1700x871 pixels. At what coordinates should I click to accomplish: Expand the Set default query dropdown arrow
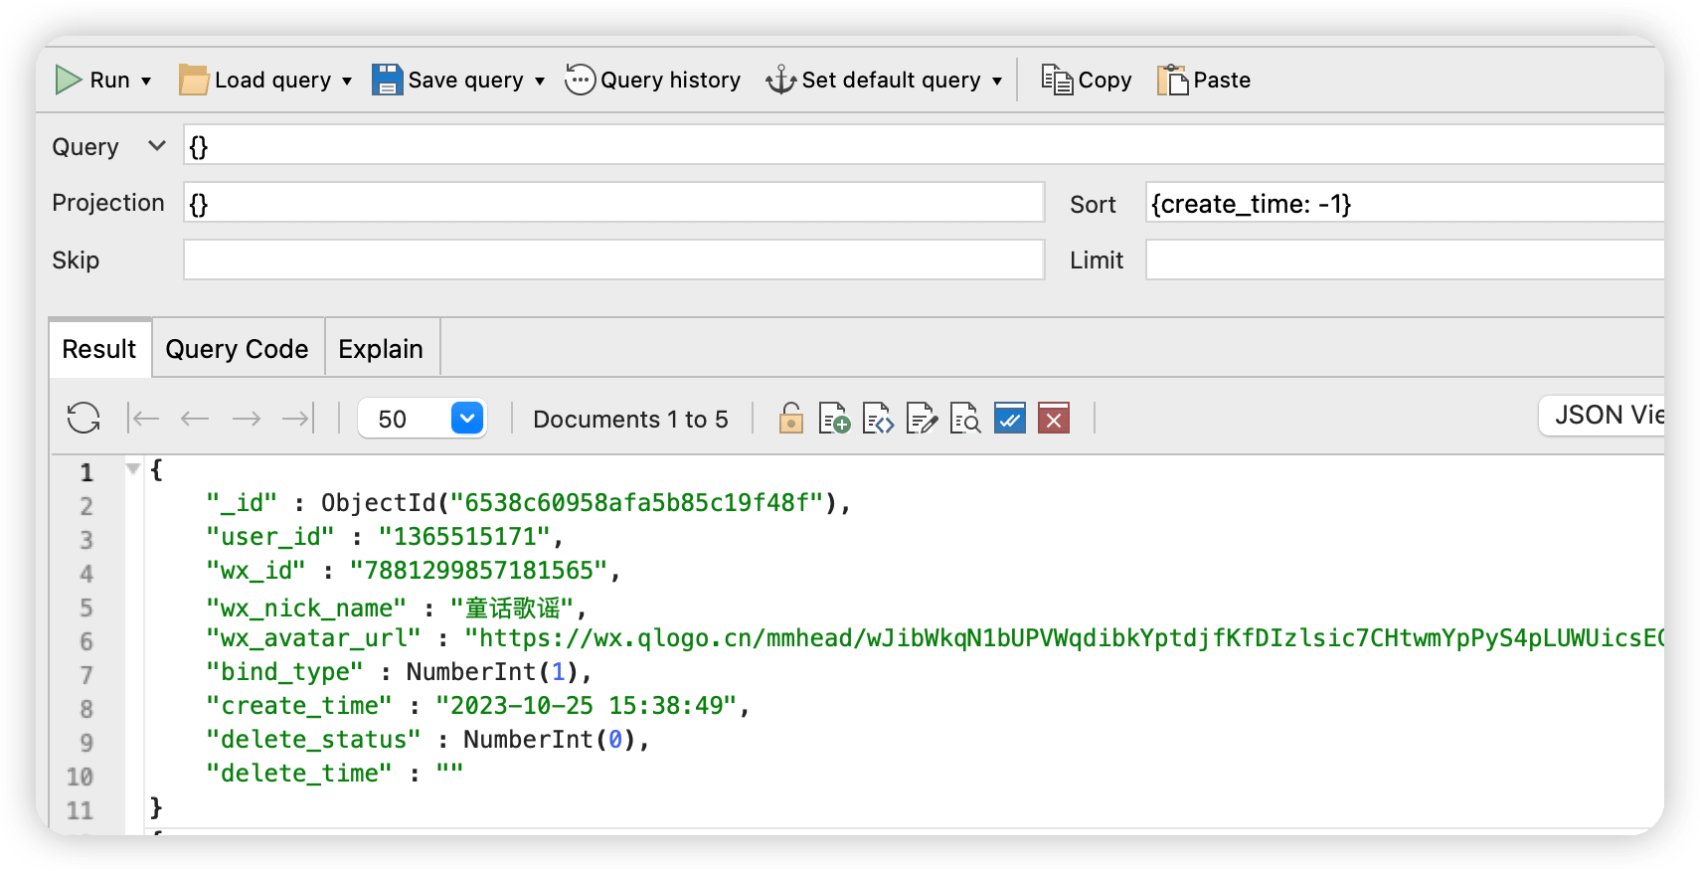coord(997,82)
